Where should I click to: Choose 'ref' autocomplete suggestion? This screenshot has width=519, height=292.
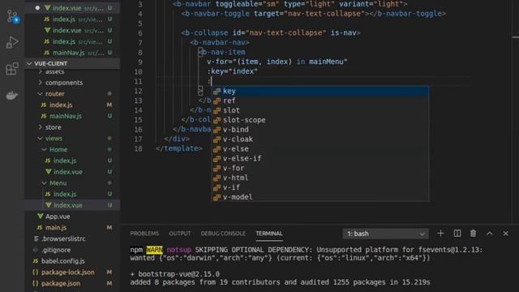pos(320,101)
